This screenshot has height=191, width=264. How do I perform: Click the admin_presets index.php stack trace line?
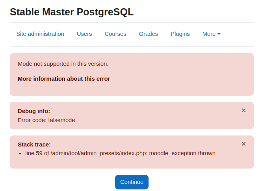[120, 153]
